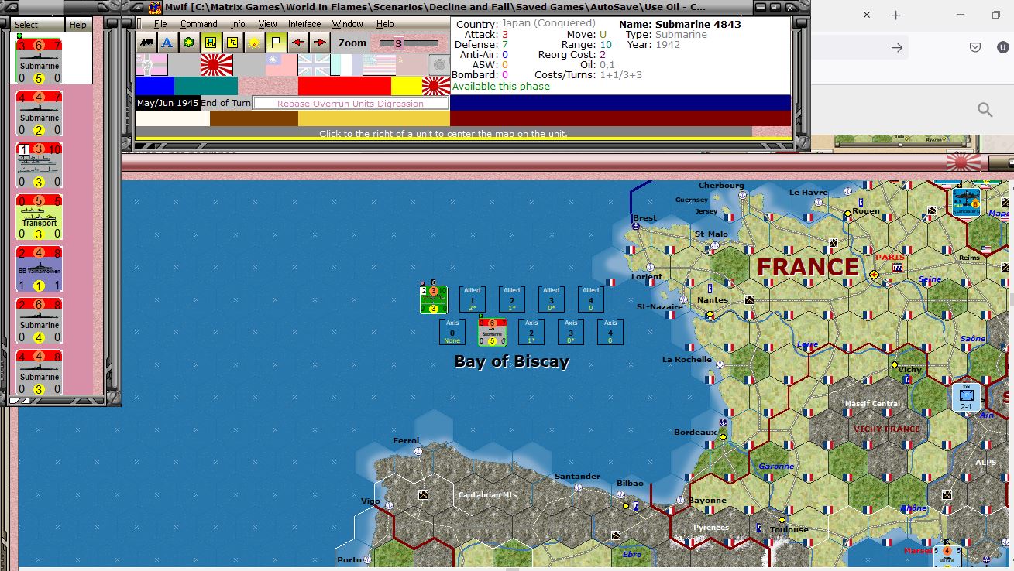Image resolution: width=1014 pixels, height=571 pixels.
Task: Open the Window menu
Action: point(348,24)
